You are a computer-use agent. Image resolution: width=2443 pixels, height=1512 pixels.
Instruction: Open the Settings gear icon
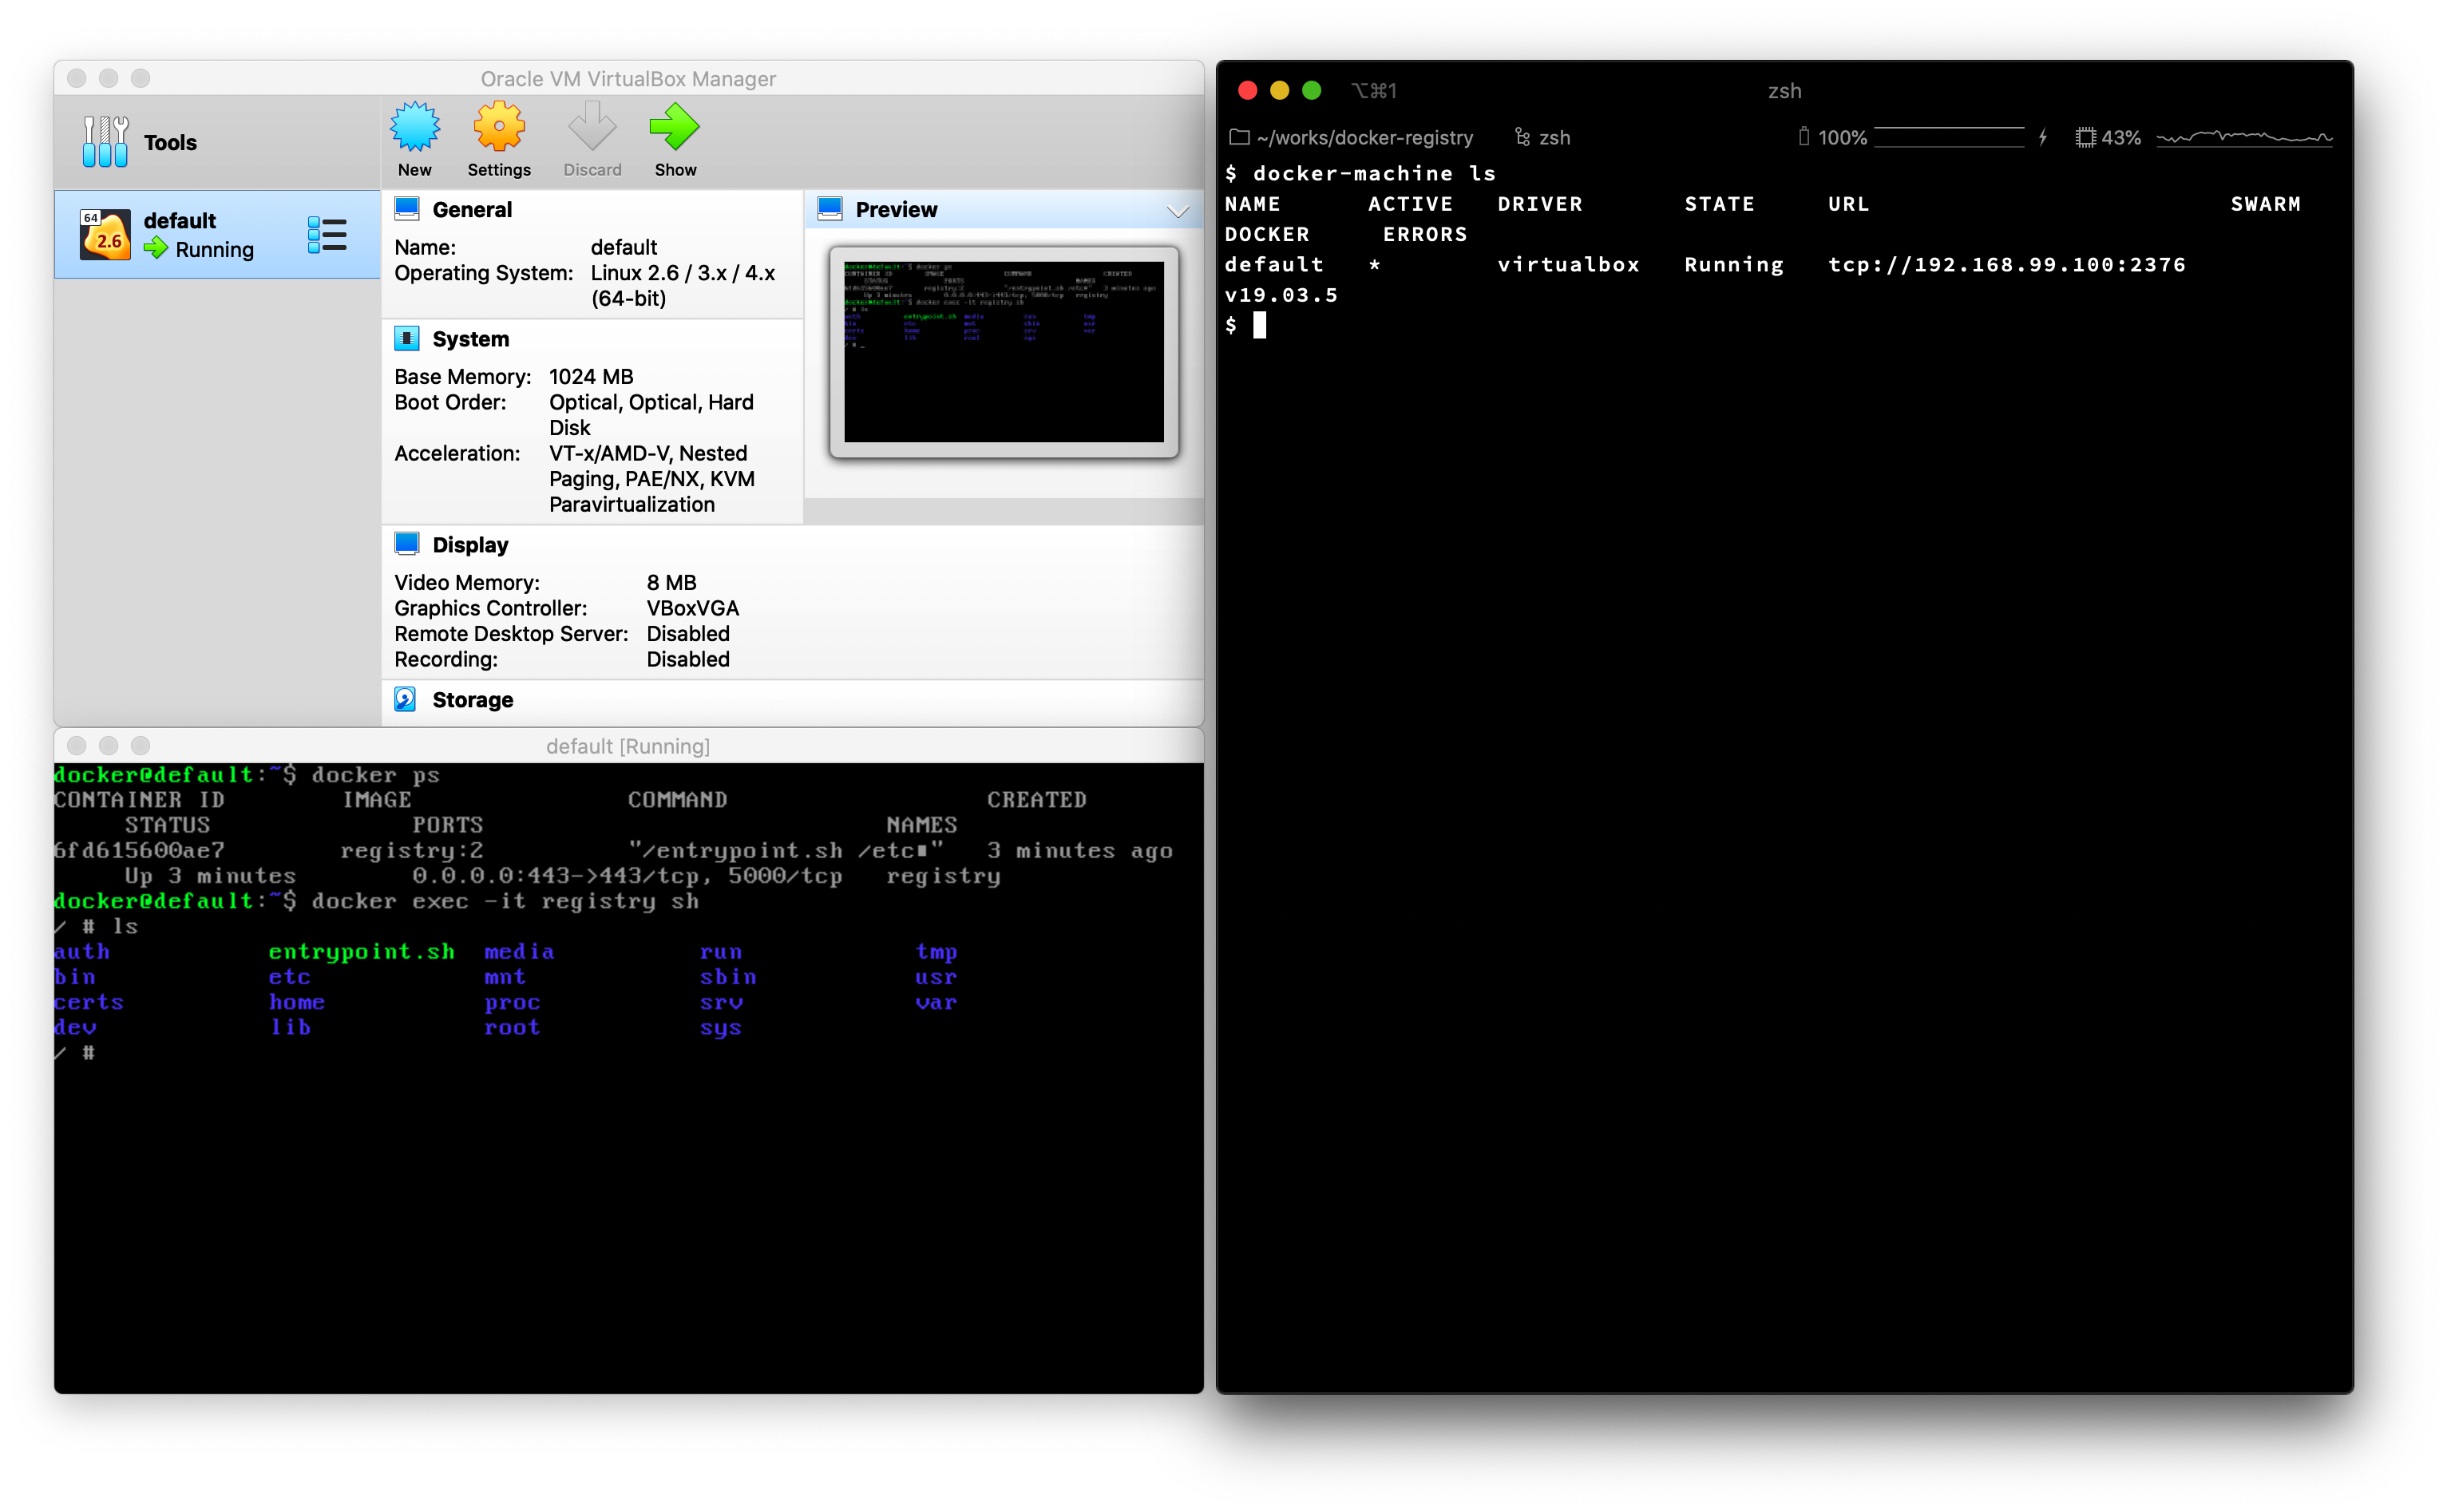point(498,128)
